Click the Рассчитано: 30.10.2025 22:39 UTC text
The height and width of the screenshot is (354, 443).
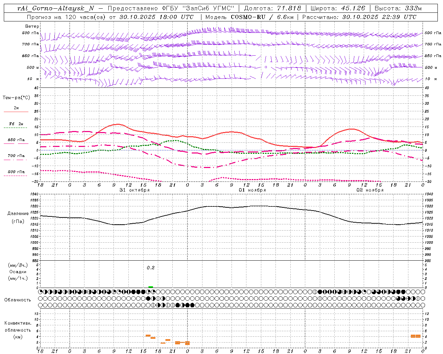(x=359, y=17)
